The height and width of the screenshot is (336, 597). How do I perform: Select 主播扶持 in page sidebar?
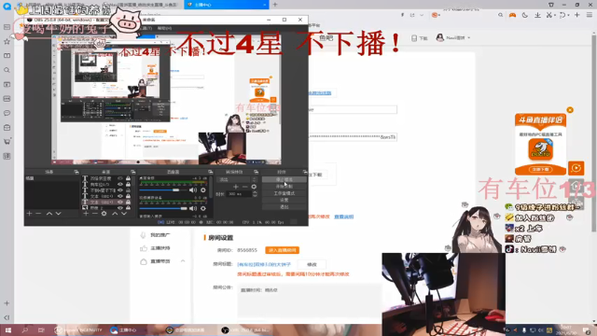pos(160,248)
